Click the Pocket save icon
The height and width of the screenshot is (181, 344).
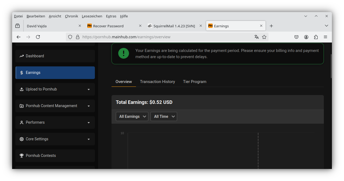click(296, 37)
